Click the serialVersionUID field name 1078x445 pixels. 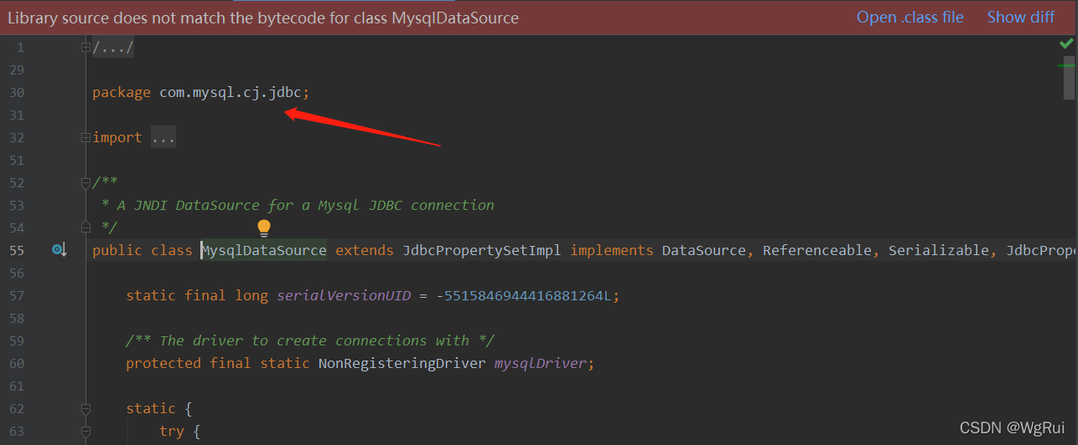[x=344, y=295]
